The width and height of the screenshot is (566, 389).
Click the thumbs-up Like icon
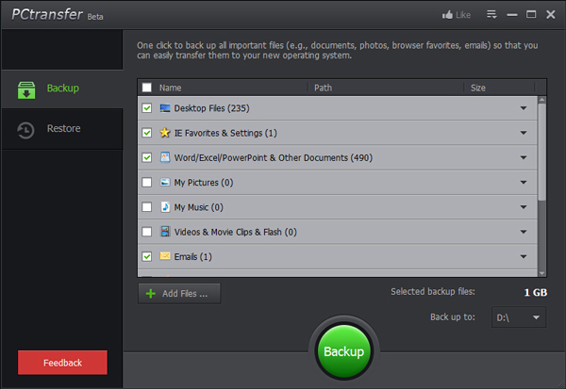tap(447, 15)
